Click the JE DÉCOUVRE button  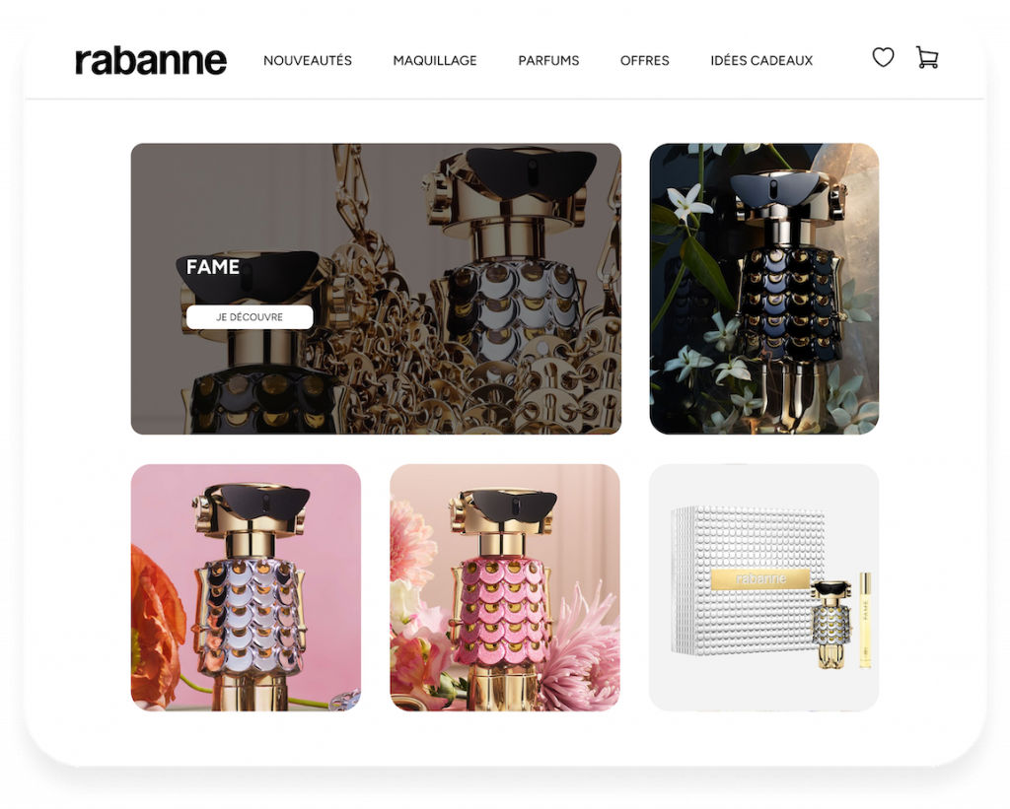pos(250,317)
